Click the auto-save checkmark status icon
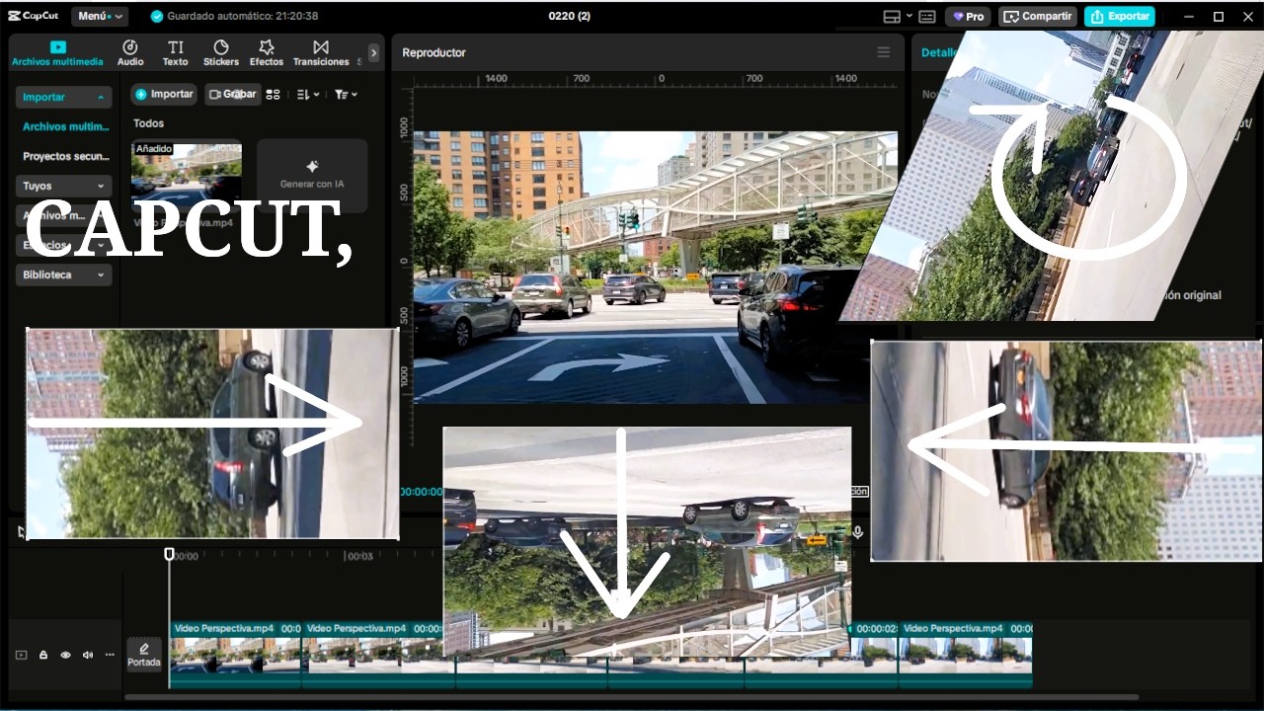 pyautogui.click(x=156, y=17)
